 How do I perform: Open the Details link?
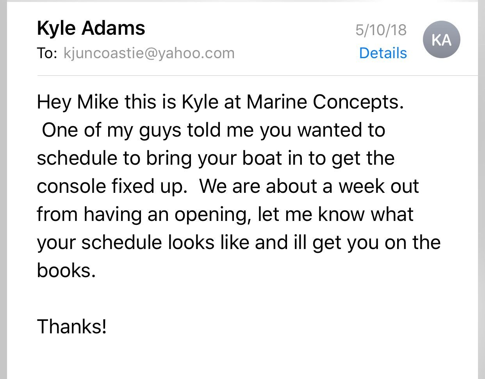383,53
